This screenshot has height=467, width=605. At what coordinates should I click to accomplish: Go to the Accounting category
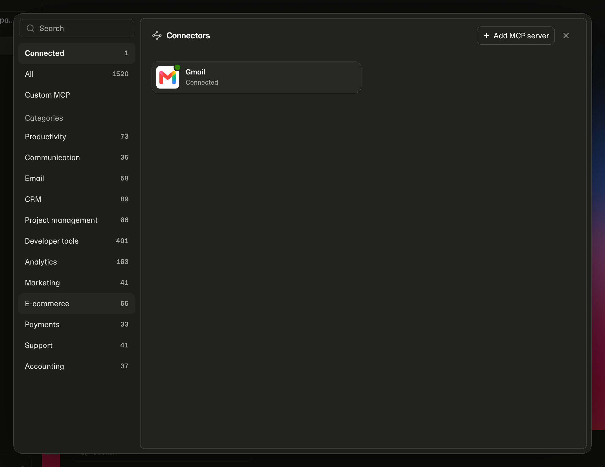(x=77, y=366)
